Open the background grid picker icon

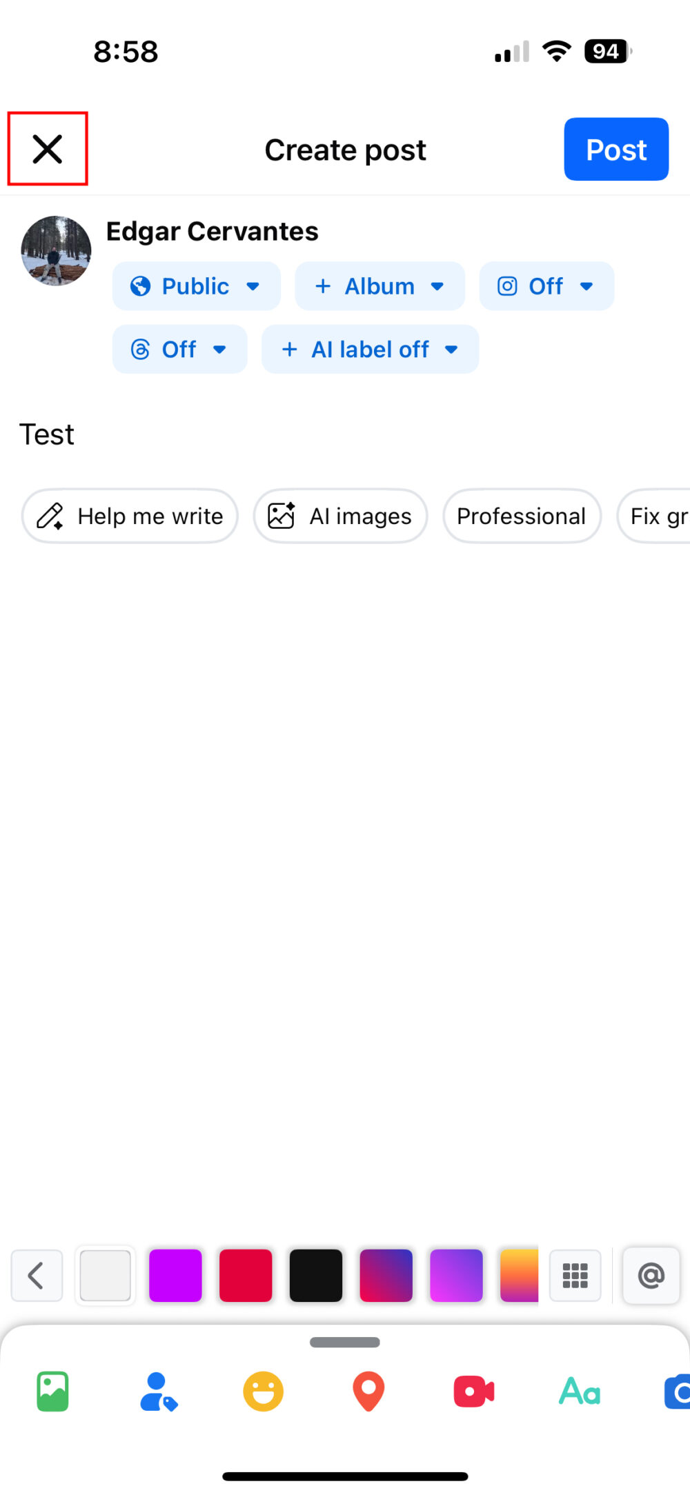[x=575, y=1276]
